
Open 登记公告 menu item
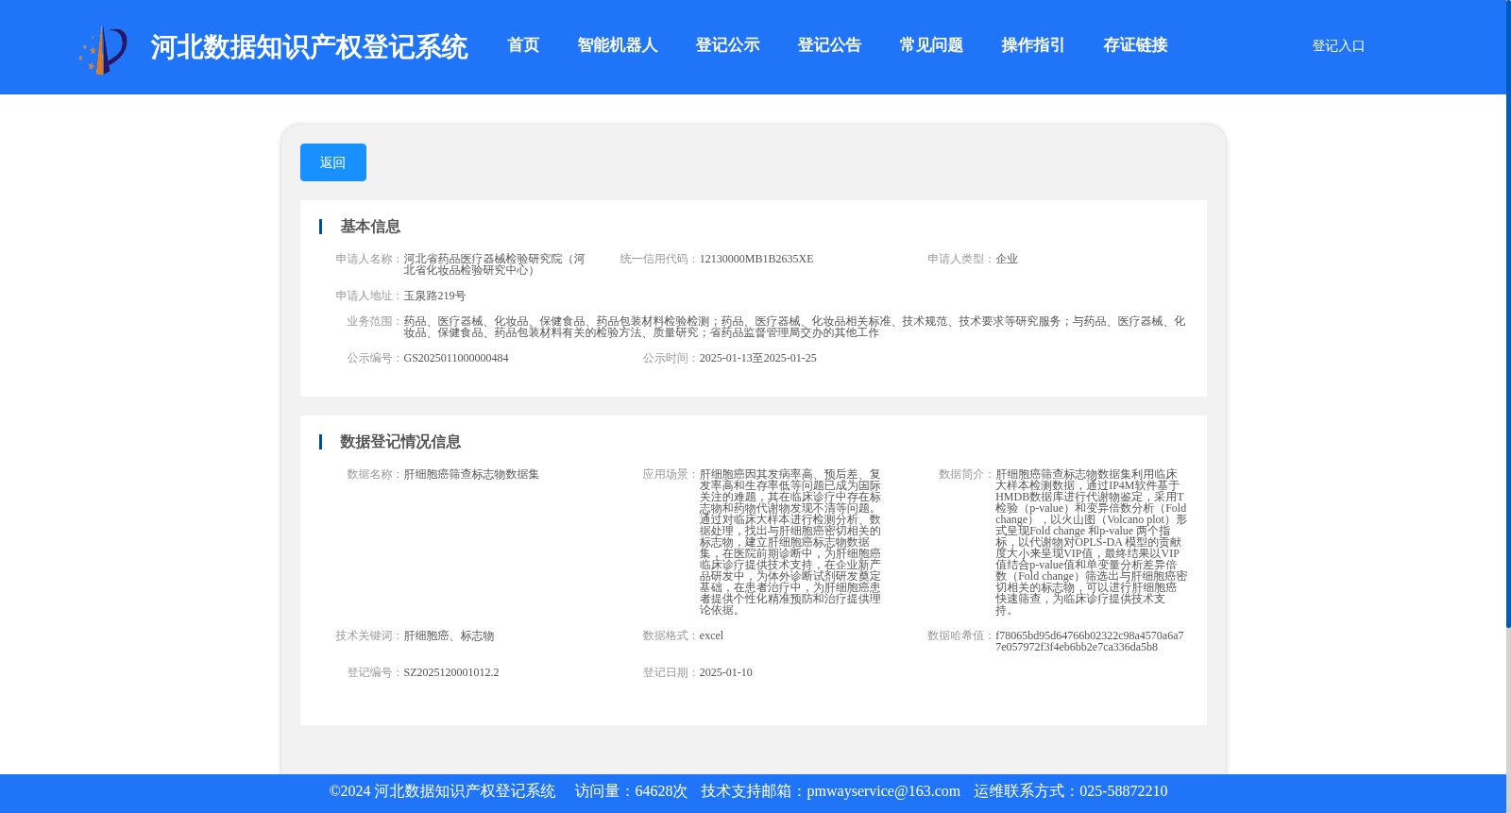click(x=829, y=45)
